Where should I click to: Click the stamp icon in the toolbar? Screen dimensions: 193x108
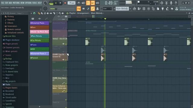[x=97, y=9]
